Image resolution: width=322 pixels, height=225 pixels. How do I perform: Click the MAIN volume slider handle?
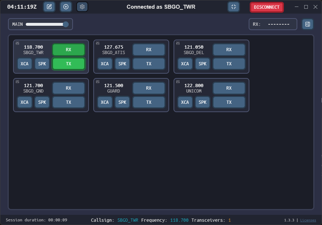click(x=66, y=24)
